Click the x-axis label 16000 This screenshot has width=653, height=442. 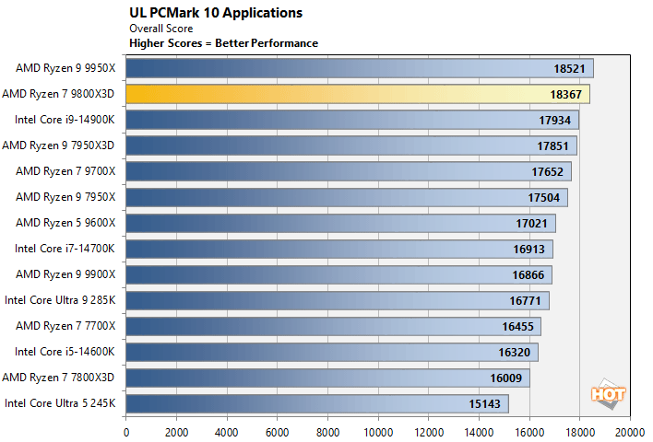coord(529,433)
